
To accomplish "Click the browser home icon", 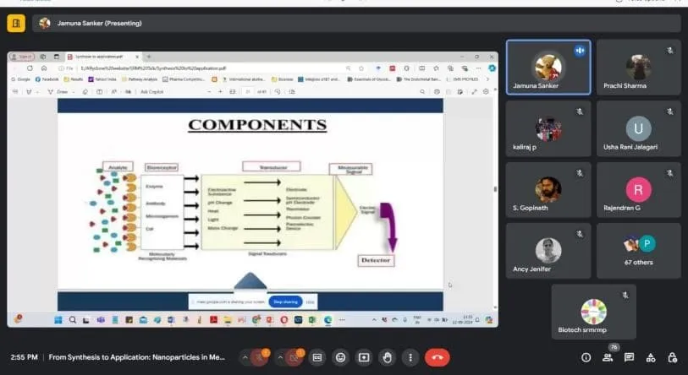I will tap(44, 68).
